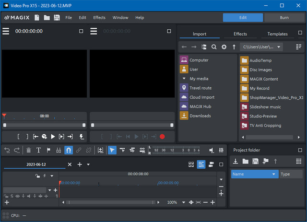Collapse the My media tree section
Viewport: 307px width, 222px height.
coord(184,79)
